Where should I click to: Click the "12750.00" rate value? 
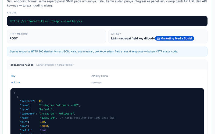(x=48, y=118)
